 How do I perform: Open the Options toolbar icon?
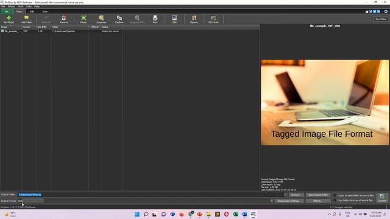[x=194, y=19]
